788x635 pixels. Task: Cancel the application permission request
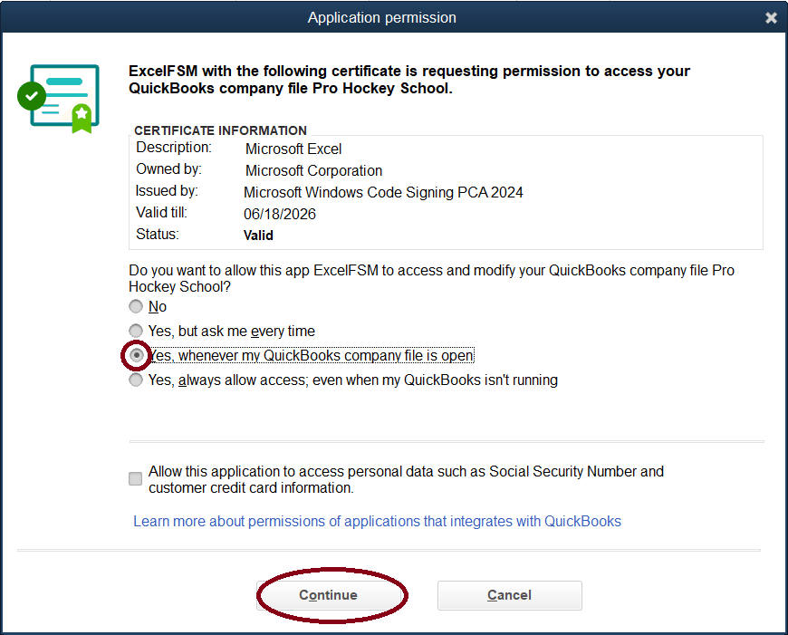[510, 595]
